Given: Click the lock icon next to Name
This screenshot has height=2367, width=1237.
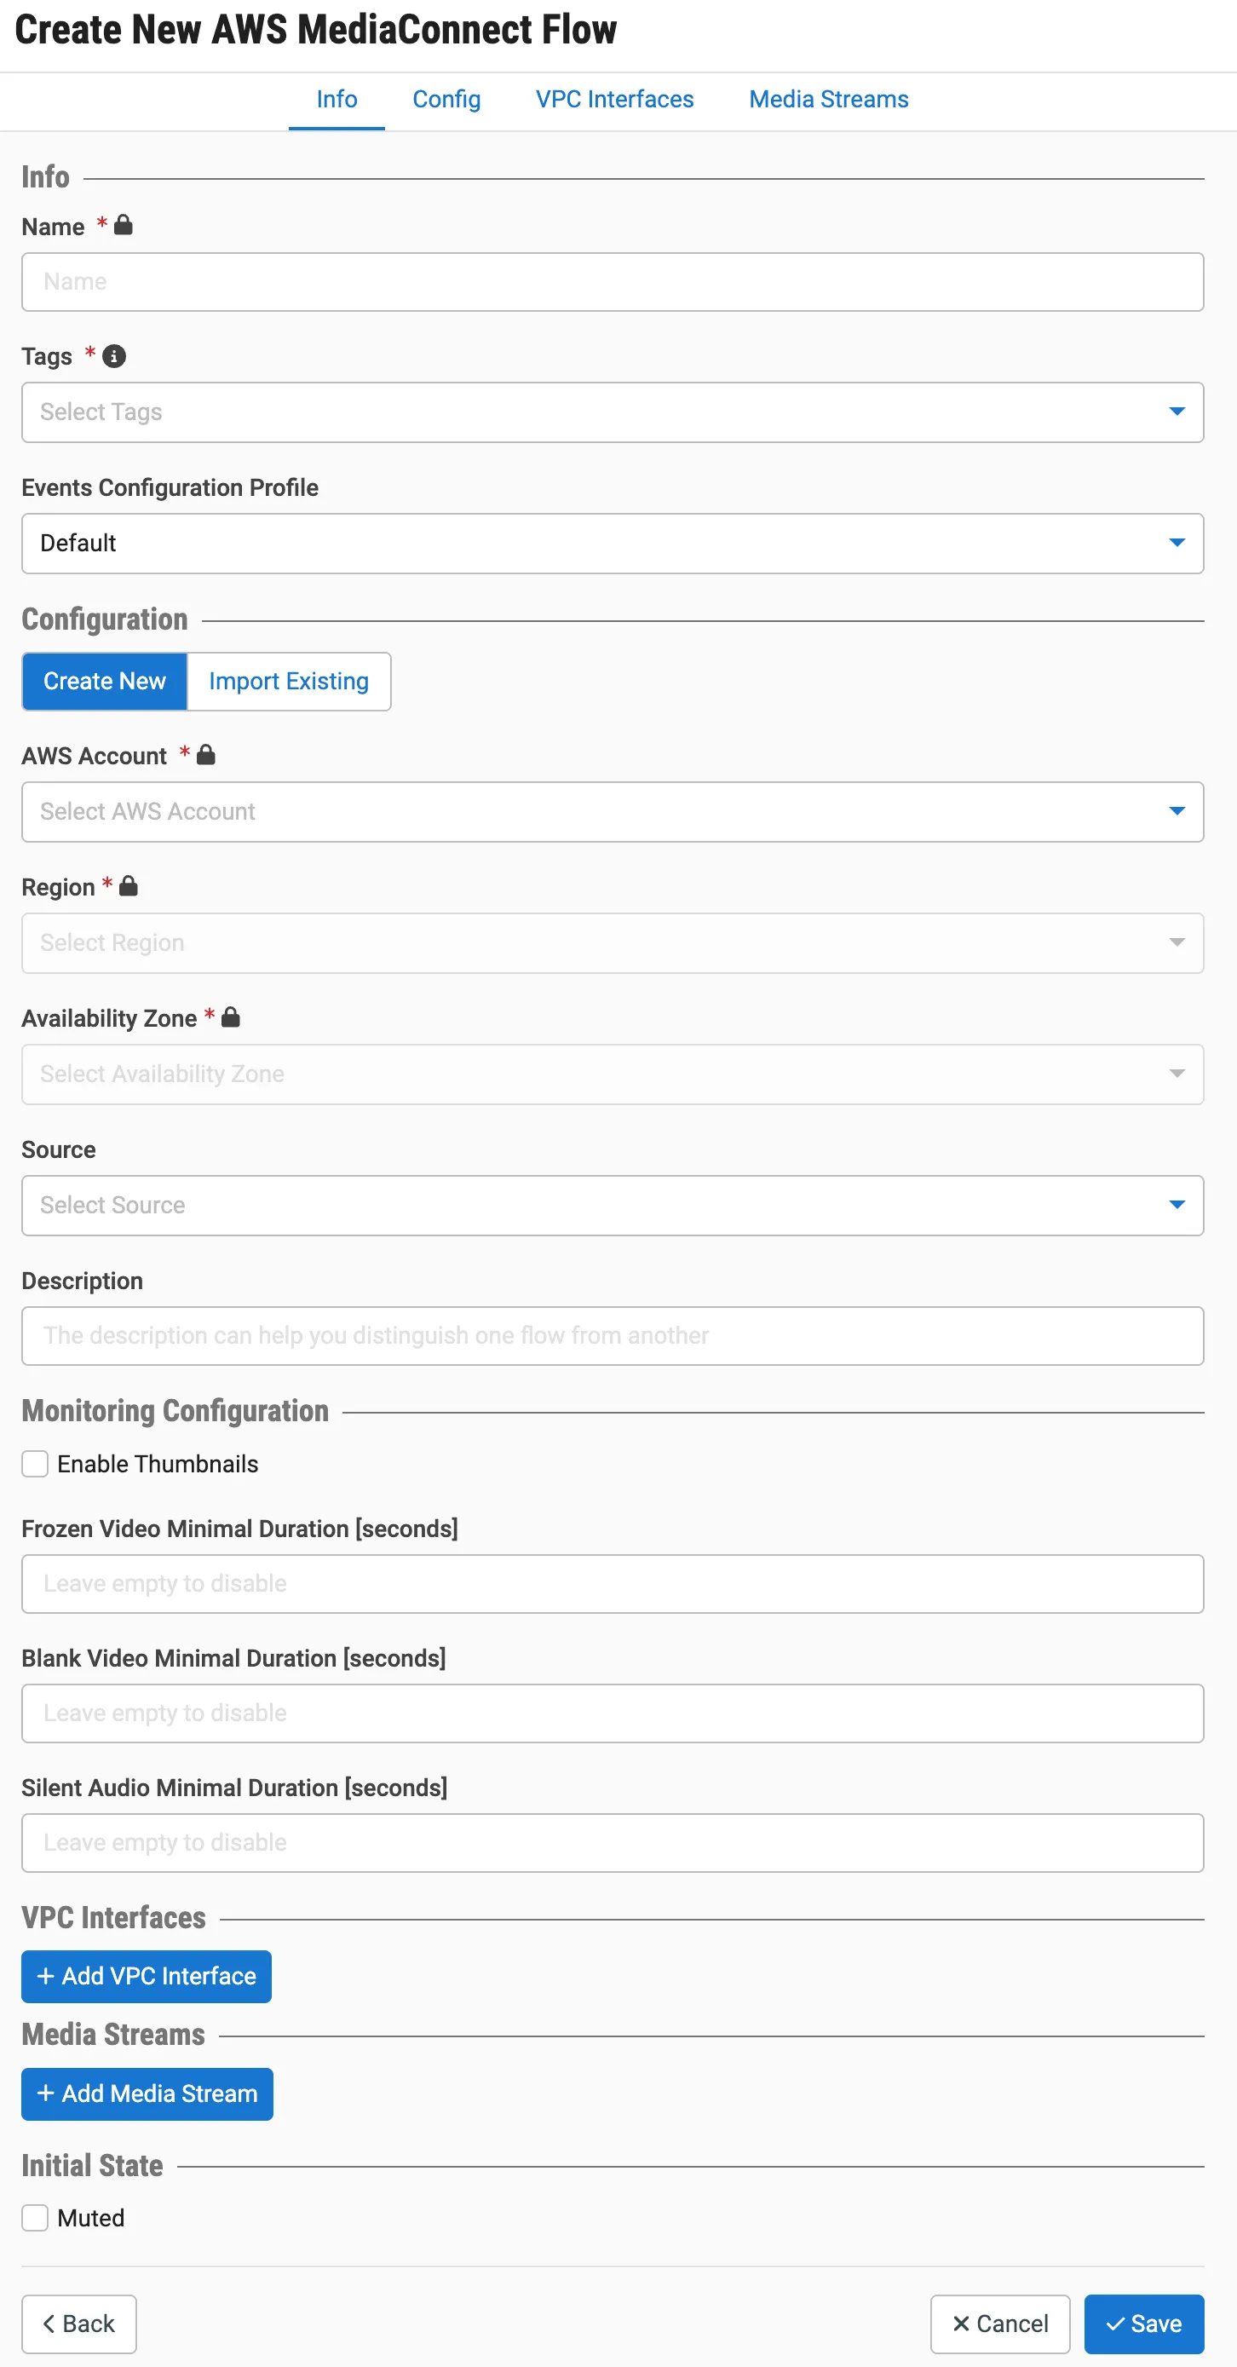Looking at the screenshot, I should 124,225.
